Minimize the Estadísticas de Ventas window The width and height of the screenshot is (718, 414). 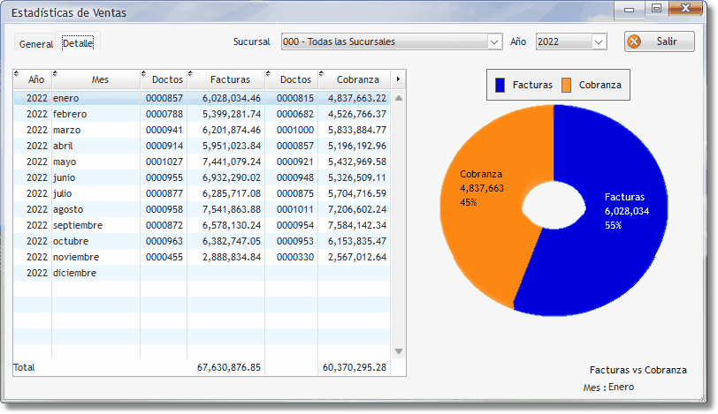point(629,10)
